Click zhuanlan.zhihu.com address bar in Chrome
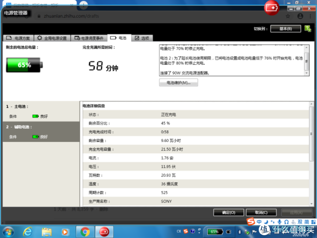The height and width of the screenshot is (238, 317). click(x=71, y=16)
